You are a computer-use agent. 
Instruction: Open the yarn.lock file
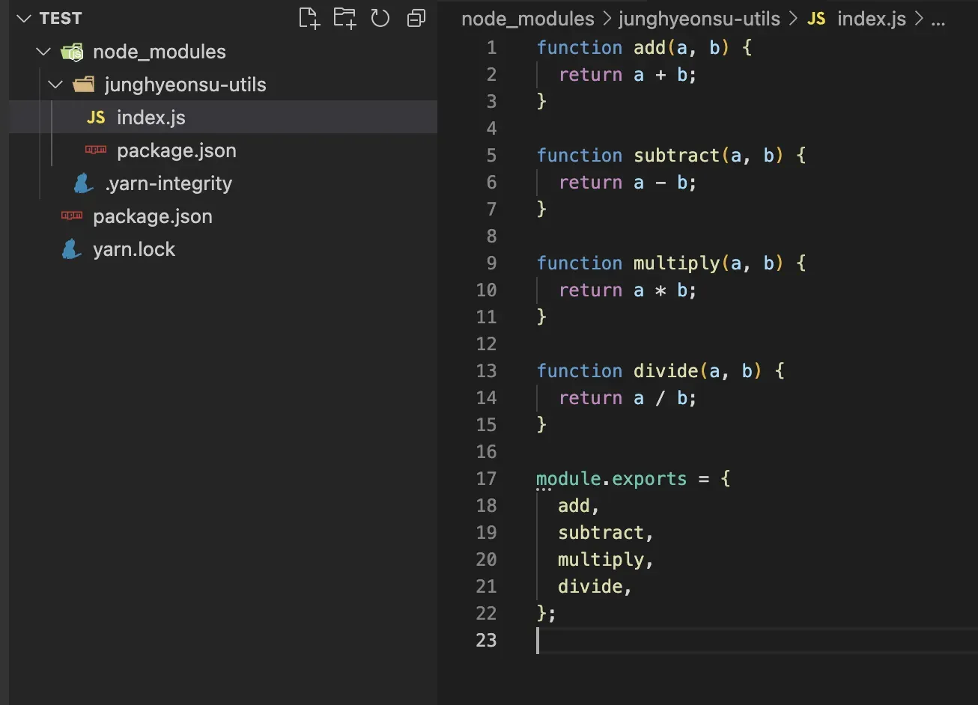[x=135, y=248]
